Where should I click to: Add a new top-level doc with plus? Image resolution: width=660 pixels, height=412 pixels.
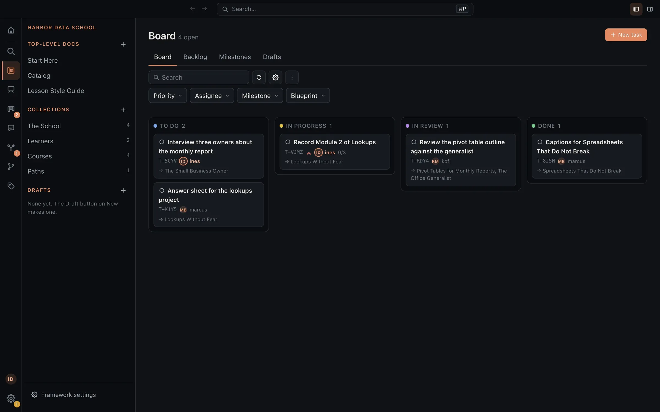pyautogui.click(x=123, y=44)
